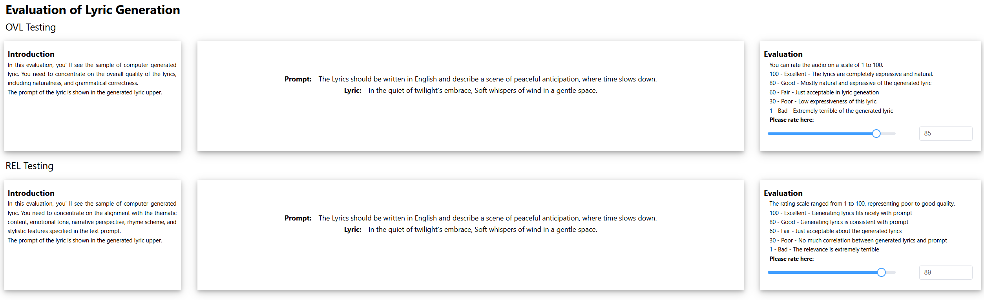Click the blue filled portion of the OVL slider
Screen dimensions: 984x300
click(820, 134)
